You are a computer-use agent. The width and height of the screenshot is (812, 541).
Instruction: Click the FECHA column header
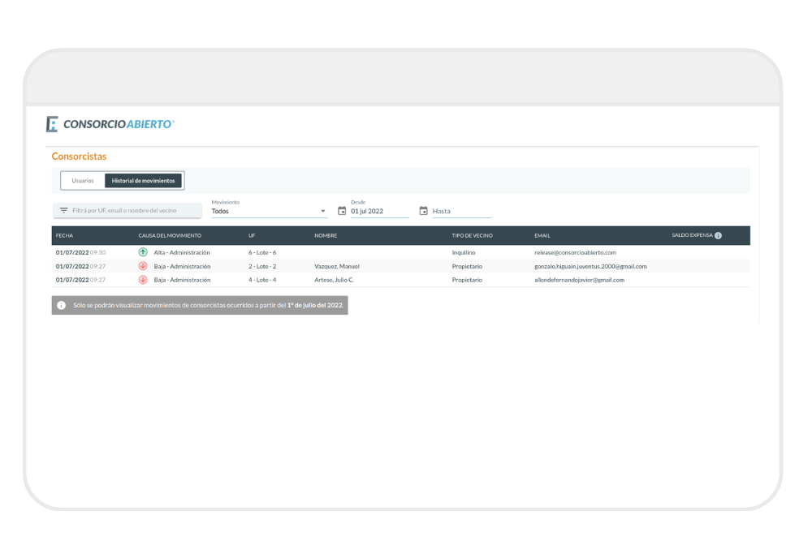(x=64, y=236)
